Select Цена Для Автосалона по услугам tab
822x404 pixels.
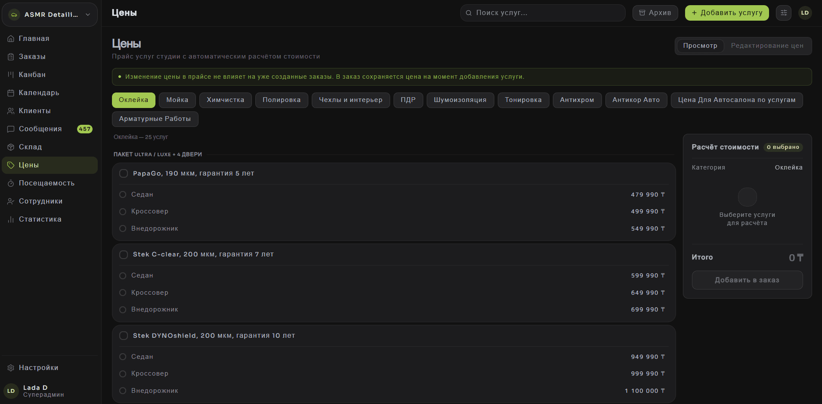(737, 100)
